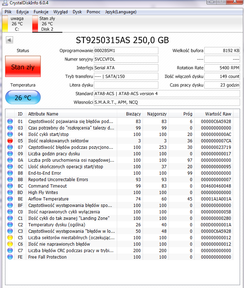This screenshot has width=244, height=288.
Task: Click blue dot for Reported Uncorrectable Errors
Action: click(x=10, y=179)
